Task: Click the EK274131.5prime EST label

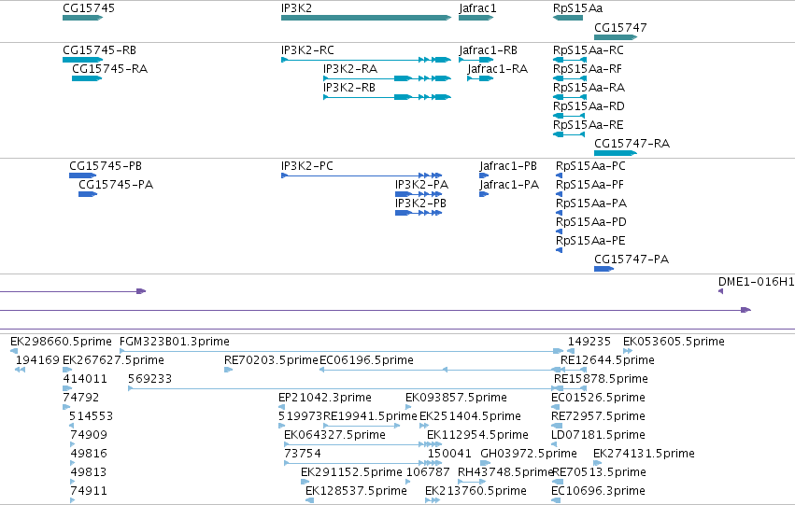Action: click(644, 455)
